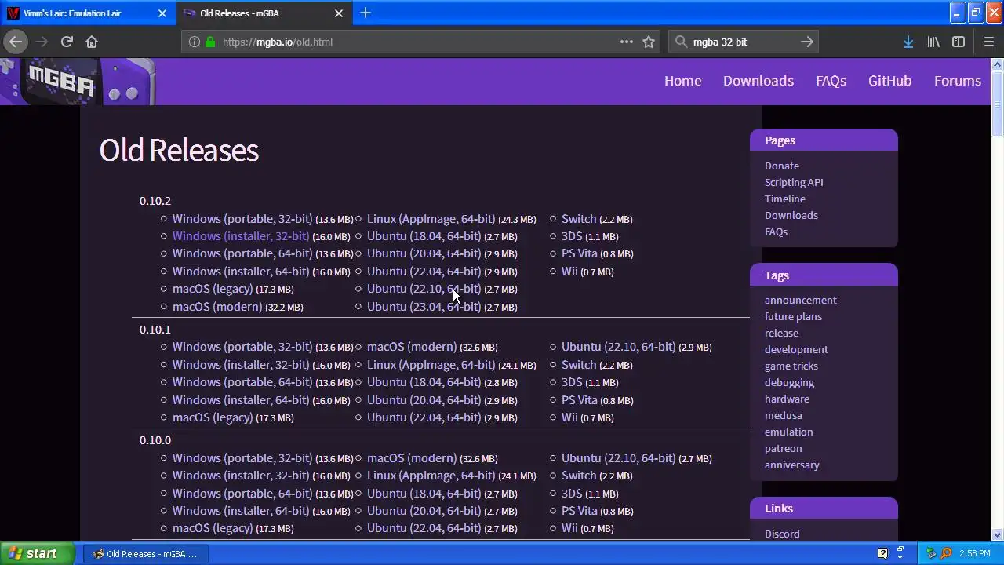Download 0.10.2 PS Vita build
This screenshot has height=565, width=1004.
point(579,253)
